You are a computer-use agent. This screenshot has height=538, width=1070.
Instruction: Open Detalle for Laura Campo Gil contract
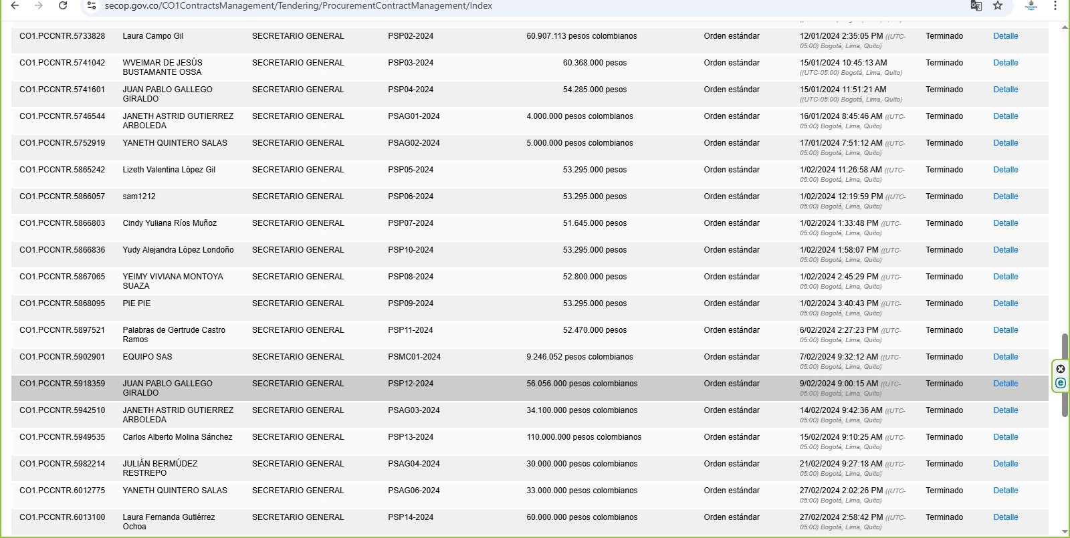[x=1005, y=36]
